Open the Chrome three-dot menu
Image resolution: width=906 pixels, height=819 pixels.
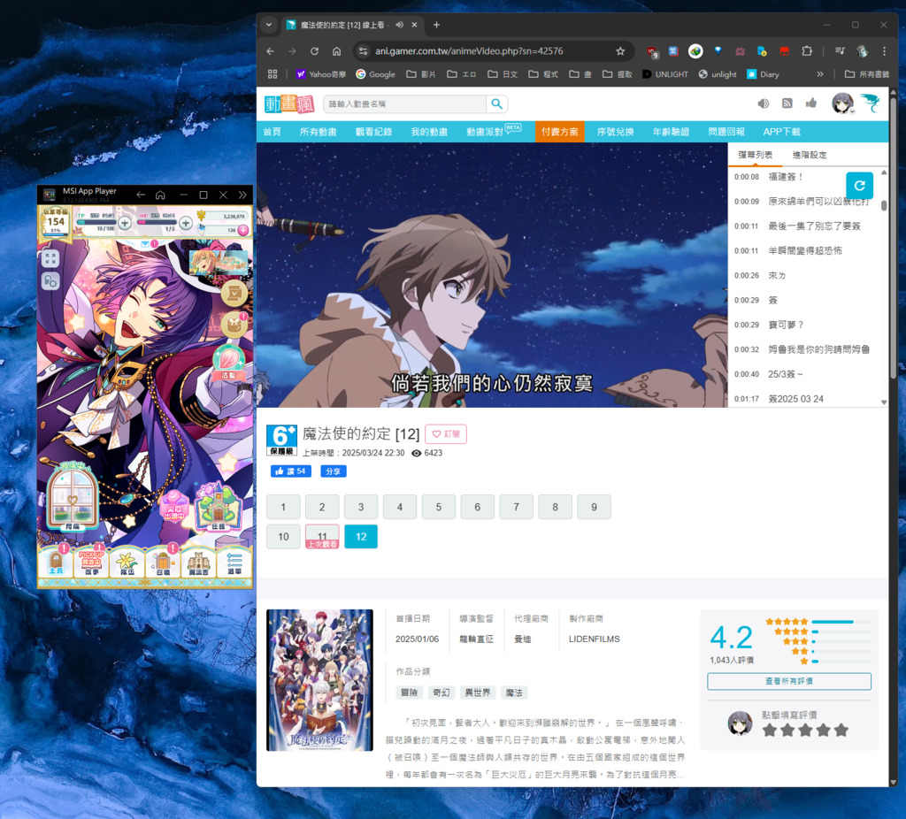(884, 50)
